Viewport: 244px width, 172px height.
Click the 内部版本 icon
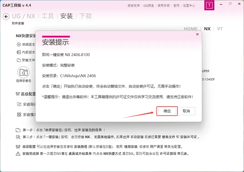coord(19,52)
